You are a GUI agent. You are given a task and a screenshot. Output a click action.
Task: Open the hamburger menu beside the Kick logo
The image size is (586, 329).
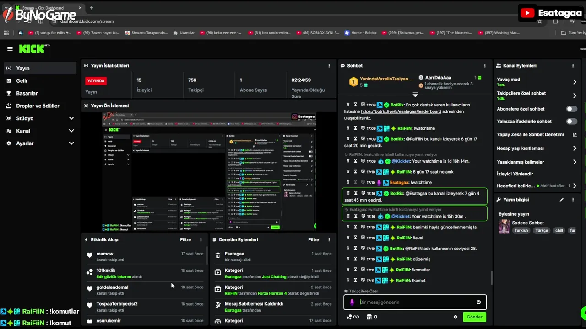tap(10, 49)
